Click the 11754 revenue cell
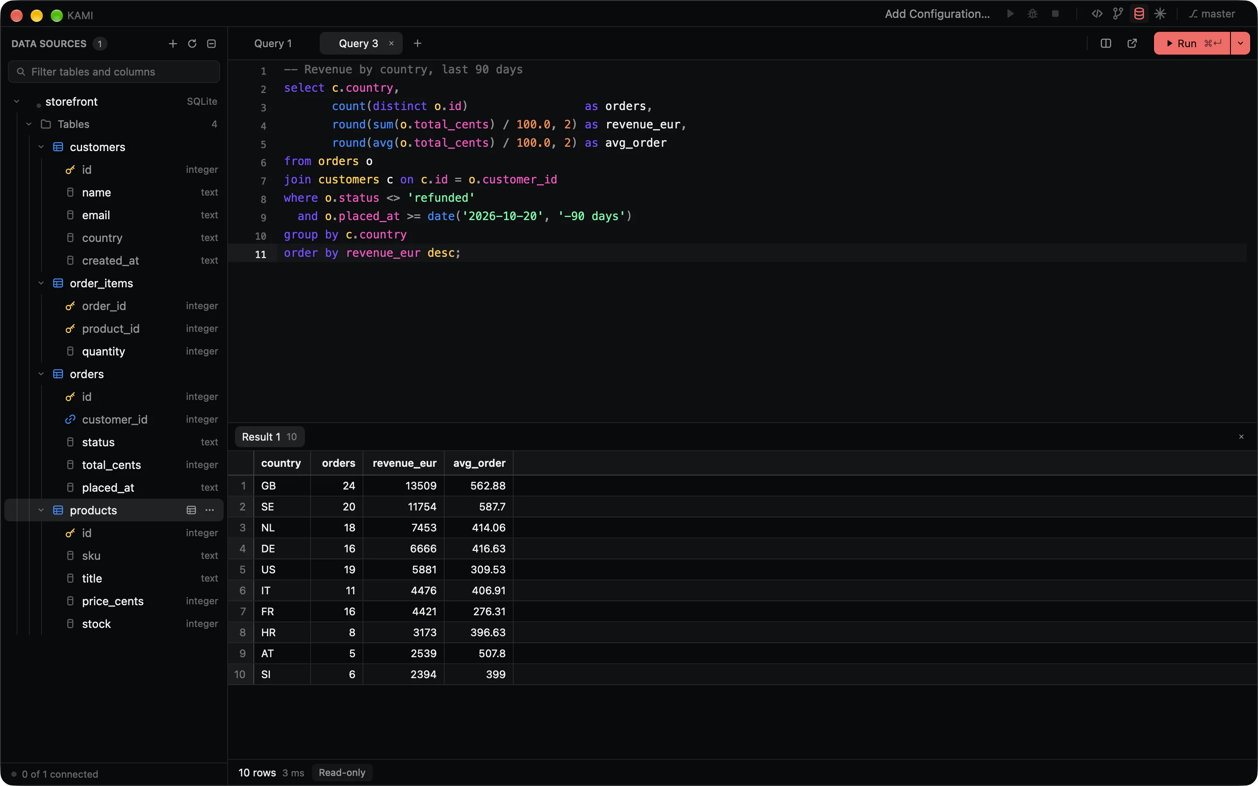Image resolution: width=1258 pixels, height=786 pixels. pyautogui.click(x=404, y=507)
